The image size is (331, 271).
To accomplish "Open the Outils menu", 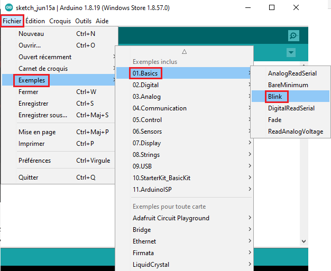I will click(x=83, y=21).
